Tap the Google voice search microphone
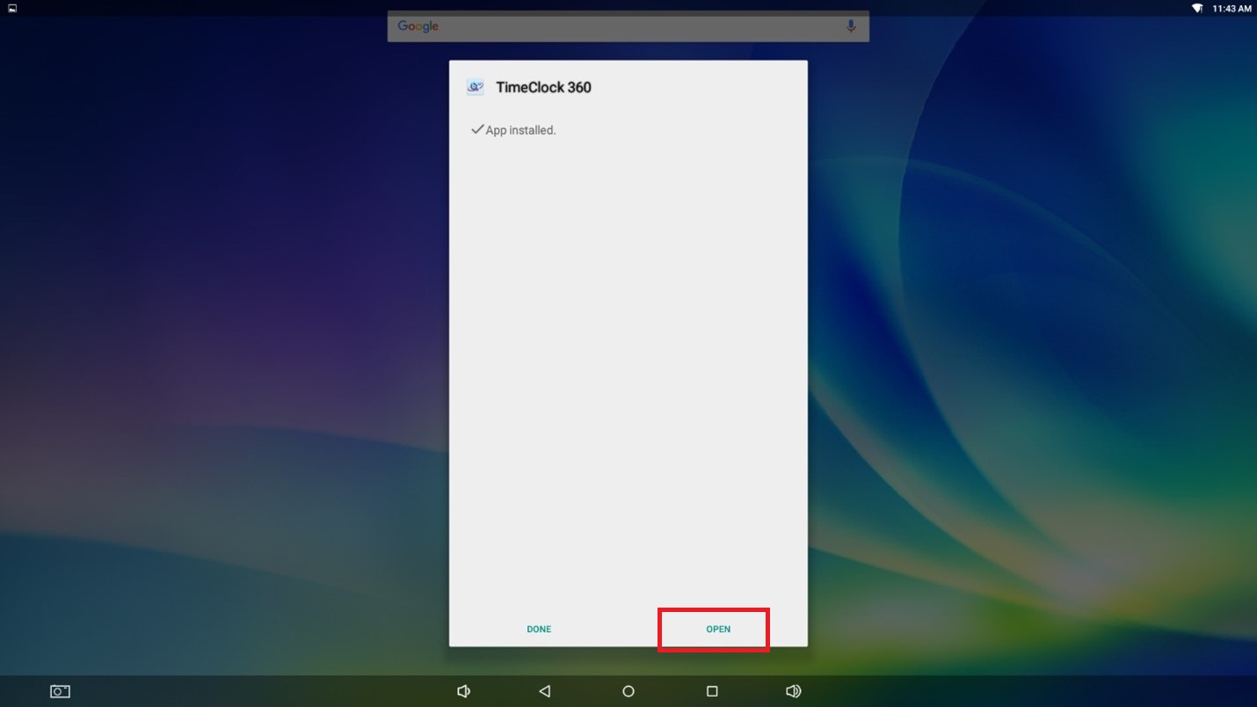 click(x=851, y=26)
